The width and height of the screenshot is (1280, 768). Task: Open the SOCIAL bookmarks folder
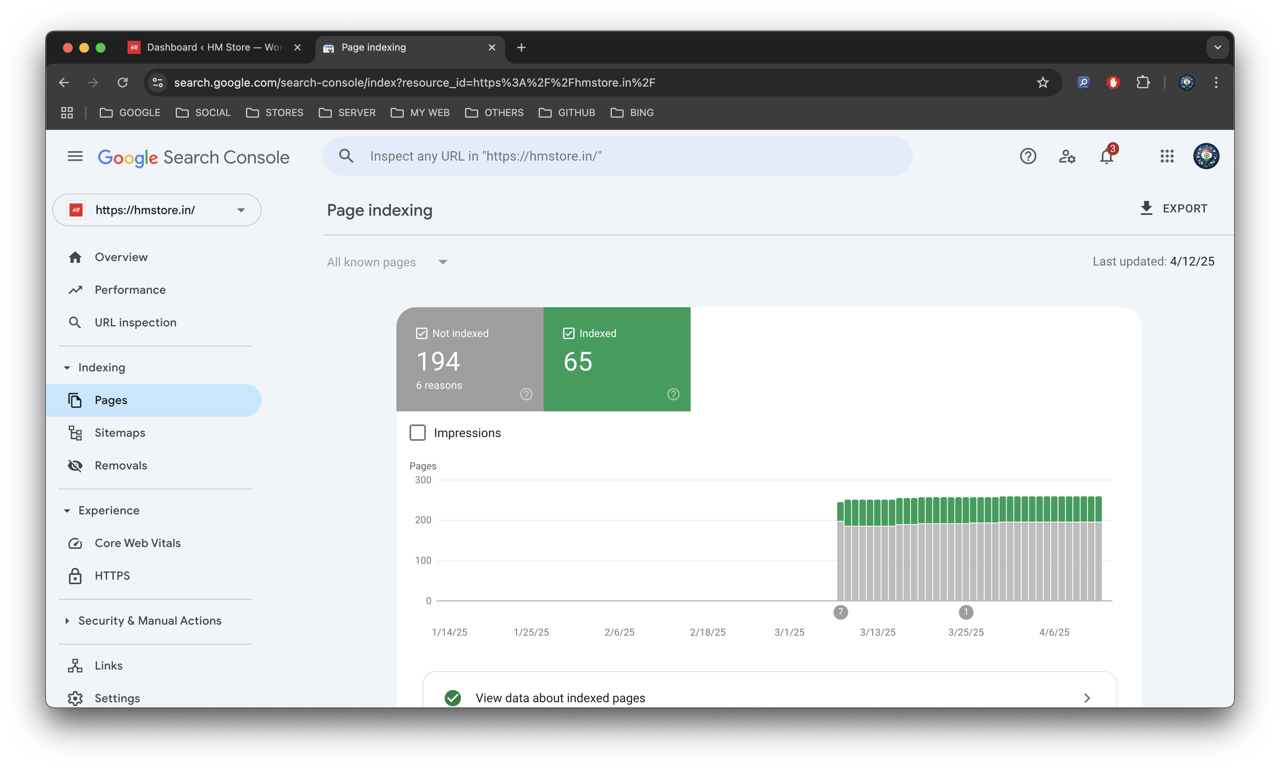(203, 113)
